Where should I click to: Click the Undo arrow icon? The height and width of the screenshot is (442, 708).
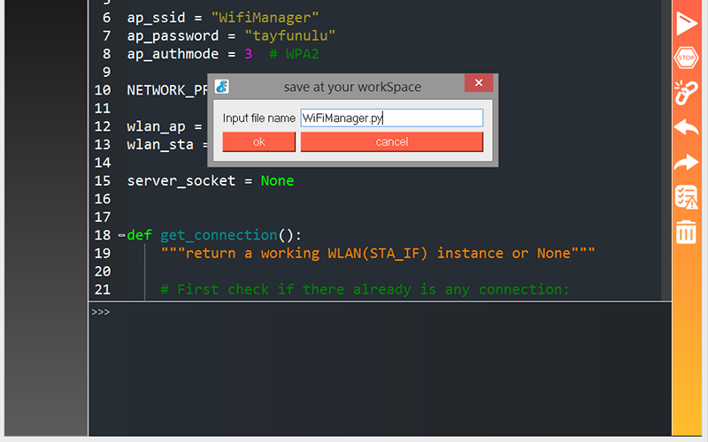coord(687,127)
